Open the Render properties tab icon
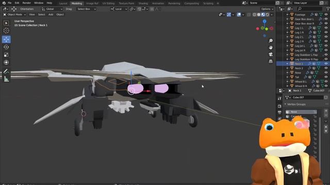Image resolution: width=330 pixels, height=185 pixels. (279, 106)
